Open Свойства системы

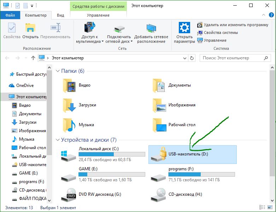click(217, 33)
